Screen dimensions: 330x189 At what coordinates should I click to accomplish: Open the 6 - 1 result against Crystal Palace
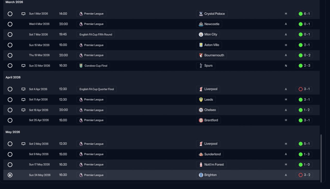pos(304,14)
